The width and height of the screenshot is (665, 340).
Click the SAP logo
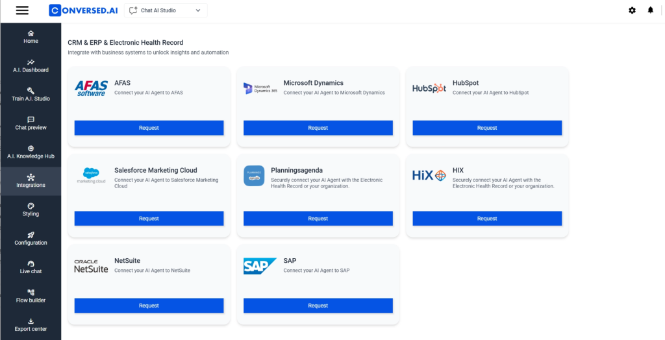260,266
